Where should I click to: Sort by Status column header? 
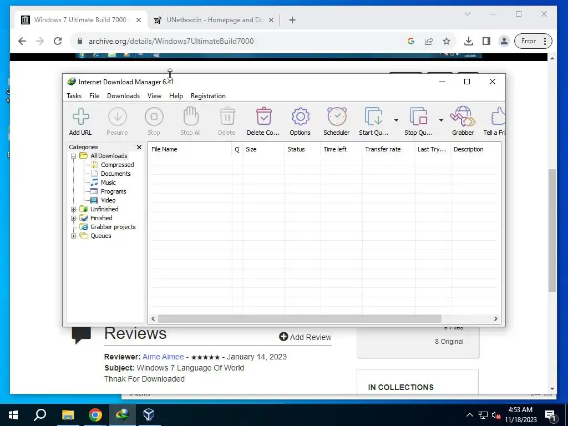point(302,149)
